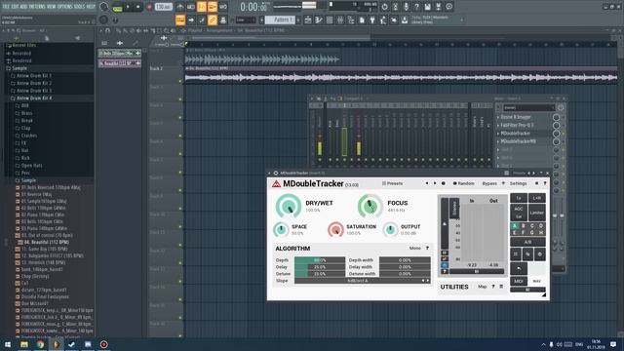Image resolution: width=624 pixels, height=351 pixels.
Task: Toggle pattern/song mode switch
Action: 117,7
